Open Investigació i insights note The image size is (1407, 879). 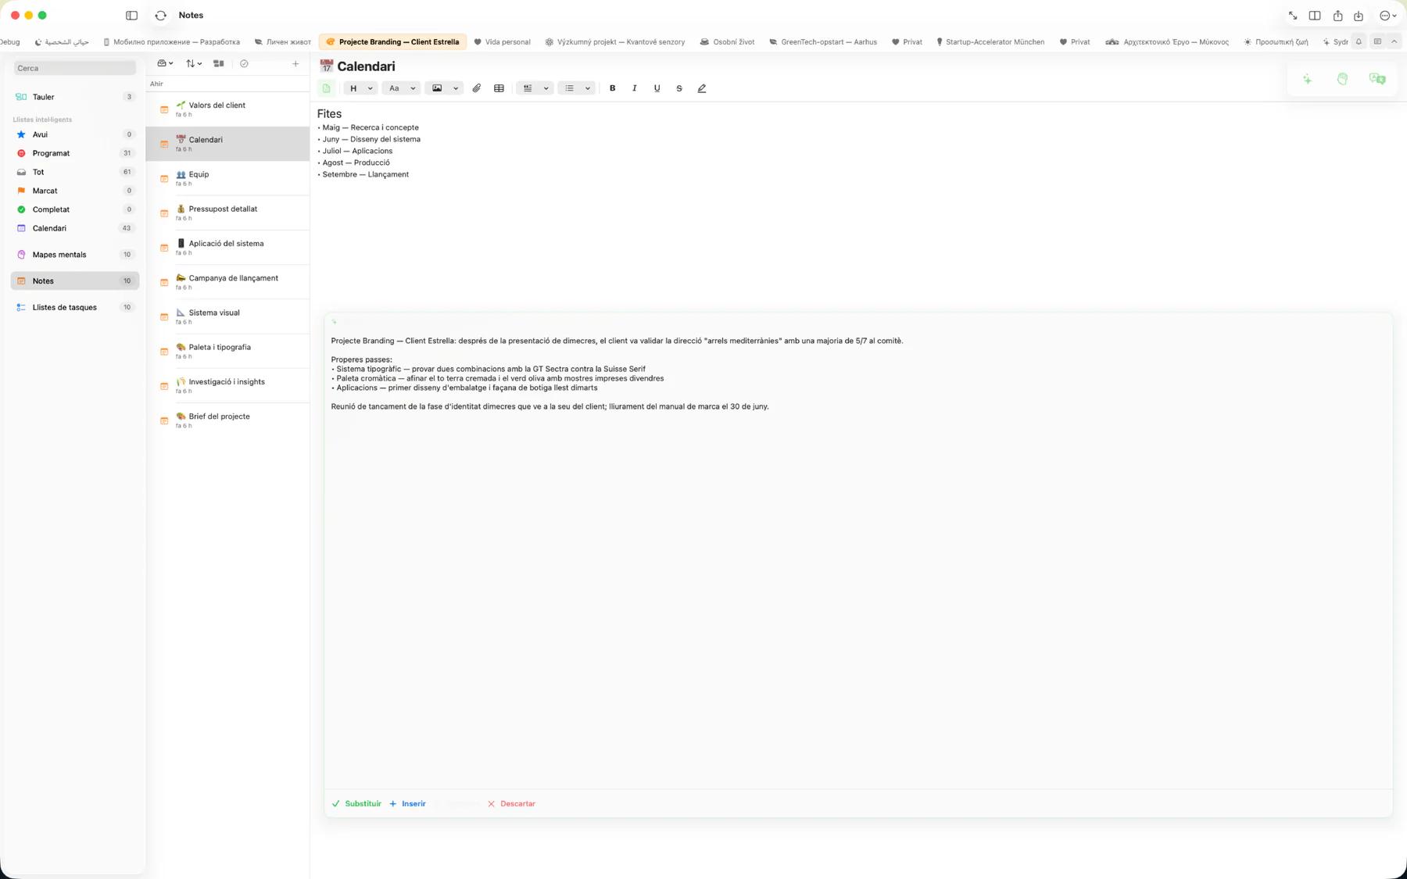(x=228, y=386)
